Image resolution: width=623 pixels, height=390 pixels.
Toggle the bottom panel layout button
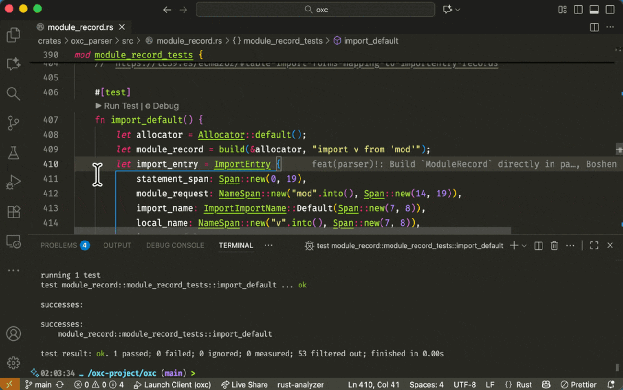pos(594,10)
